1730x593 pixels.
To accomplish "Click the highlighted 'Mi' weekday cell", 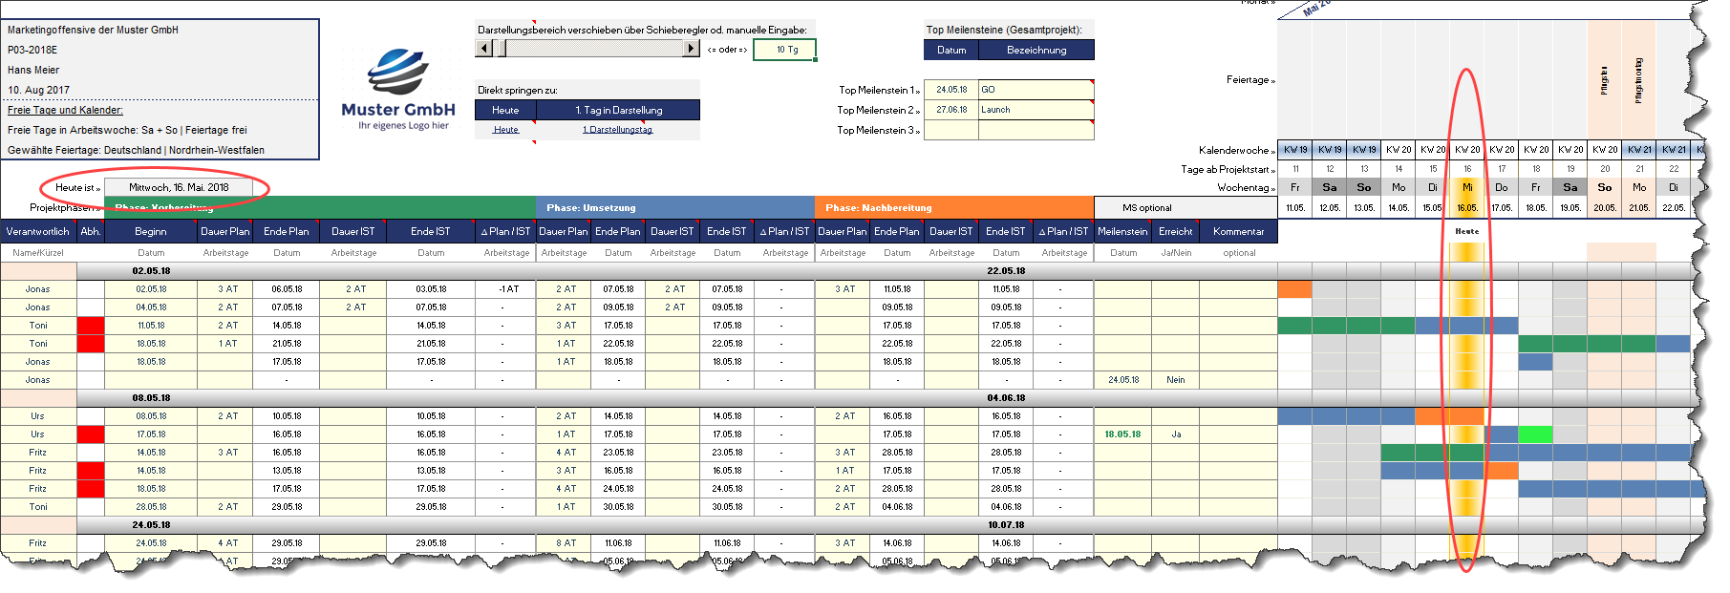I will pos(1466,187).
